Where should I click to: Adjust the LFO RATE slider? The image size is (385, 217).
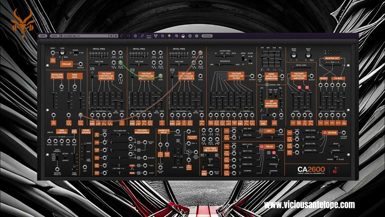tap(211, 162)
